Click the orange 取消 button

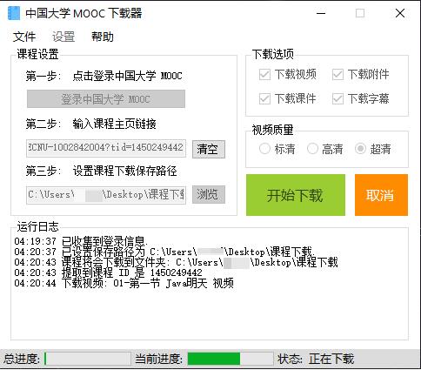[381, 195]
